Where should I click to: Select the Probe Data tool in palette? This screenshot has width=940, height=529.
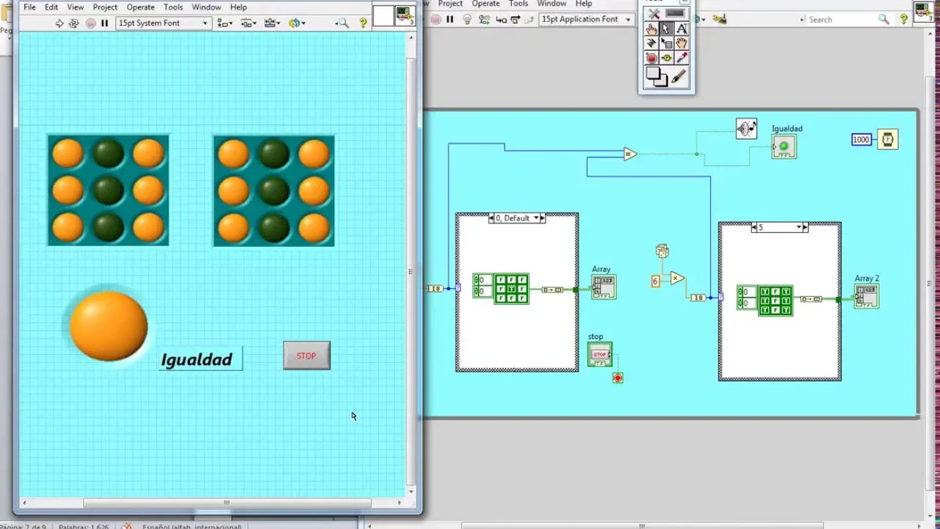(x=666, y=58)
